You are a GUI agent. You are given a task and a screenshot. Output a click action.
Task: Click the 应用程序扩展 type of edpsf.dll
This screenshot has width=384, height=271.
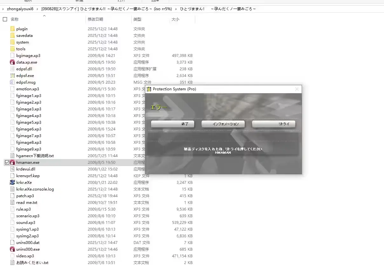click(x=145, y=69)
